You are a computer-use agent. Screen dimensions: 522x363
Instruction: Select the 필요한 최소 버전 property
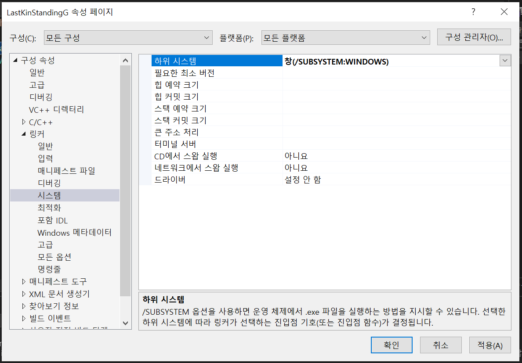[217, 72]
